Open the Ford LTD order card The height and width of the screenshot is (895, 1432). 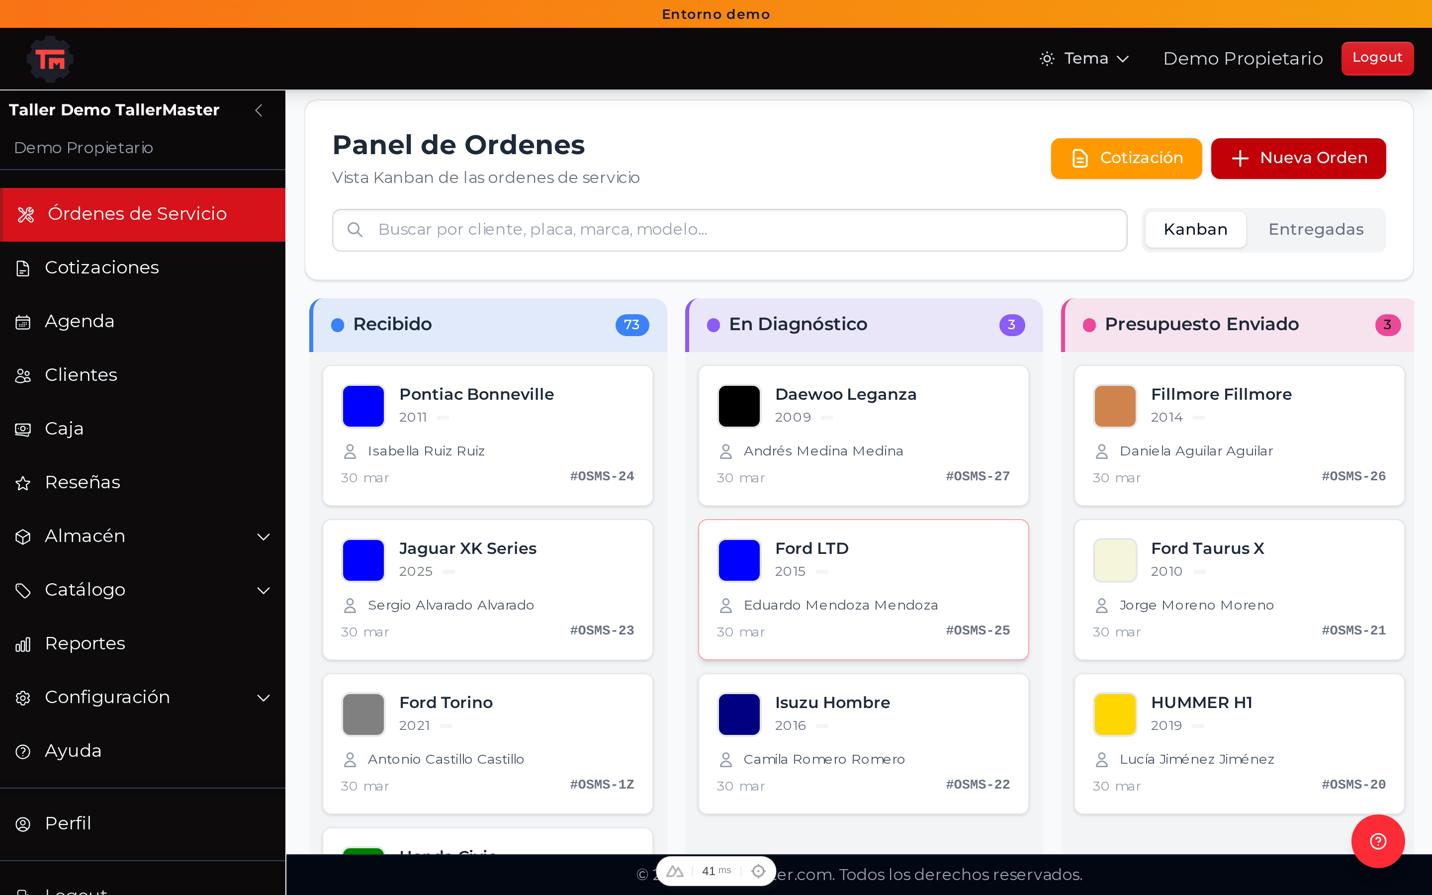click(x=863, y=590)
